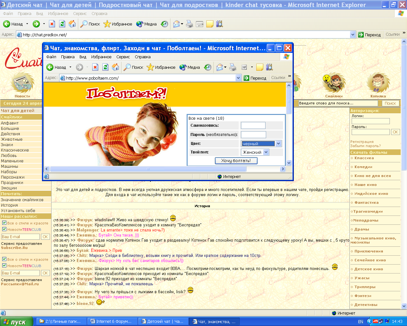Toggle second НовостиTEENCLUB checkbox
The height and width of the screenshot is (326, 407).
coord(4,266)
